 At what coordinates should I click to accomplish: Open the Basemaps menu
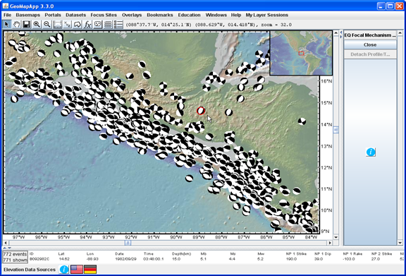tap(28, 15)
